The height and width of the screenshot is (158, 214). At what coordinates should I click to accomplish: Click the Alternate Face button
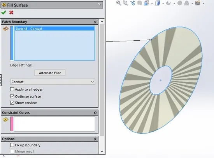(x=50, y=73)
